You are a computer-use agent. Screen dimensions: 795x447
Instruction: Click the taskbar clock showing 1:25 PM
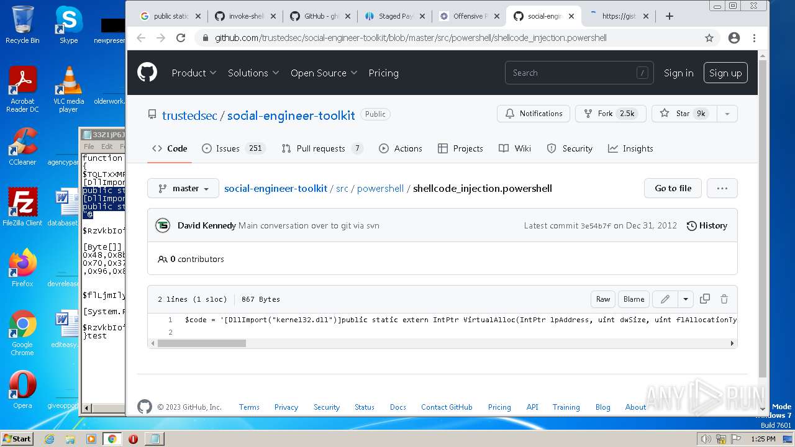[x=763, y=439]
